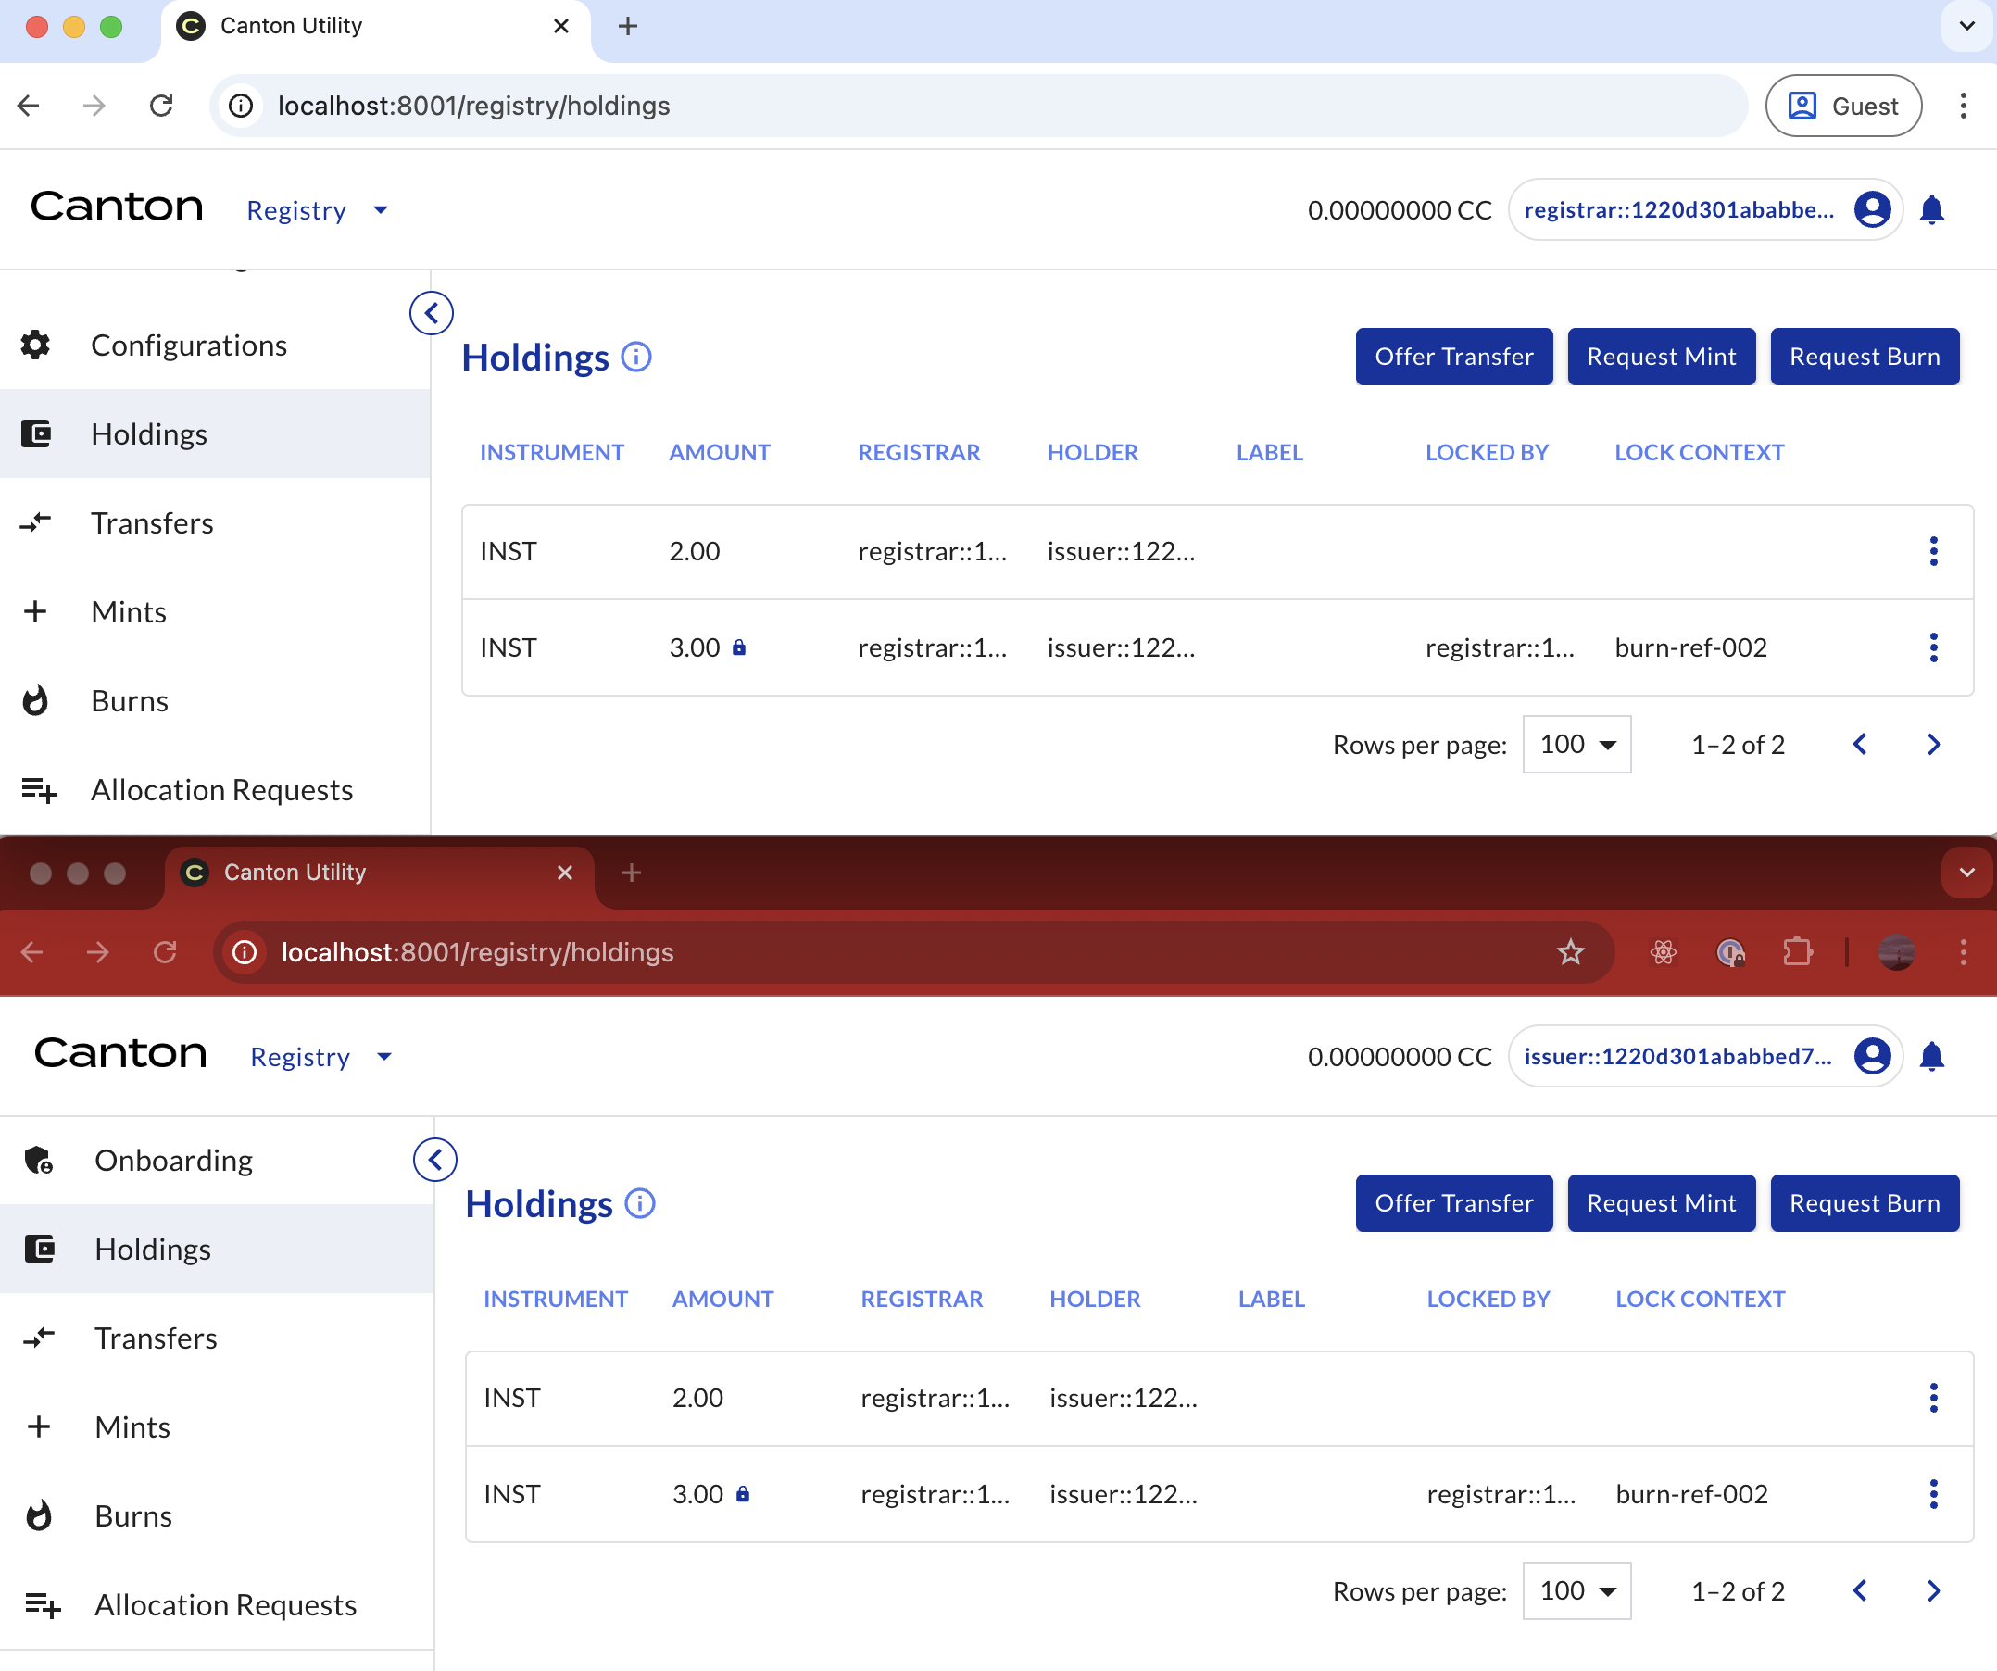Click Holdings info icon in top window
The height and width of the screenshot is (1671, 1997).
(x=636, y=357)
